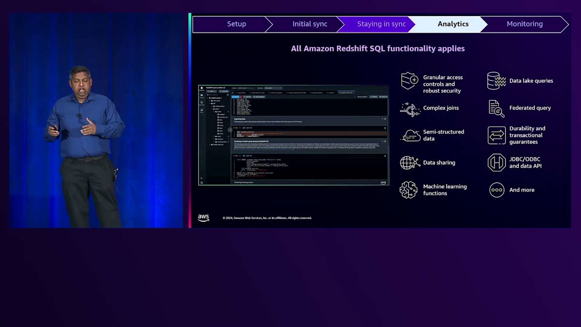This screenshot has width=581, height=327.
Task: Click the "Semi-structured data" label
Action: [x=443, y=135]
